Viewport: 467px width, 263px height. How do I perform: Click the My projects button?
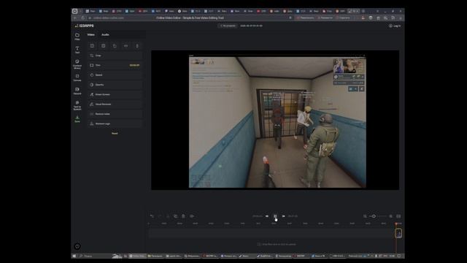point(228,26)
